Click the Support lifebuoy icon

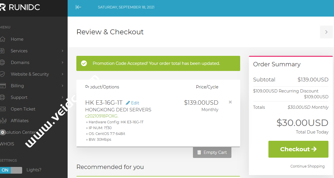point(3,97)
